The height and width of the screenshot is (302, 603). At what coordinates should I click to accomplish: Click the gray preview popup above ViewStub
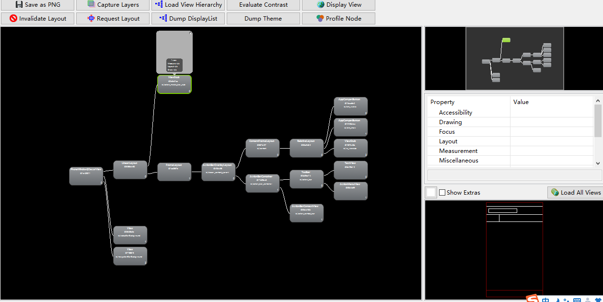pos(174,52)
